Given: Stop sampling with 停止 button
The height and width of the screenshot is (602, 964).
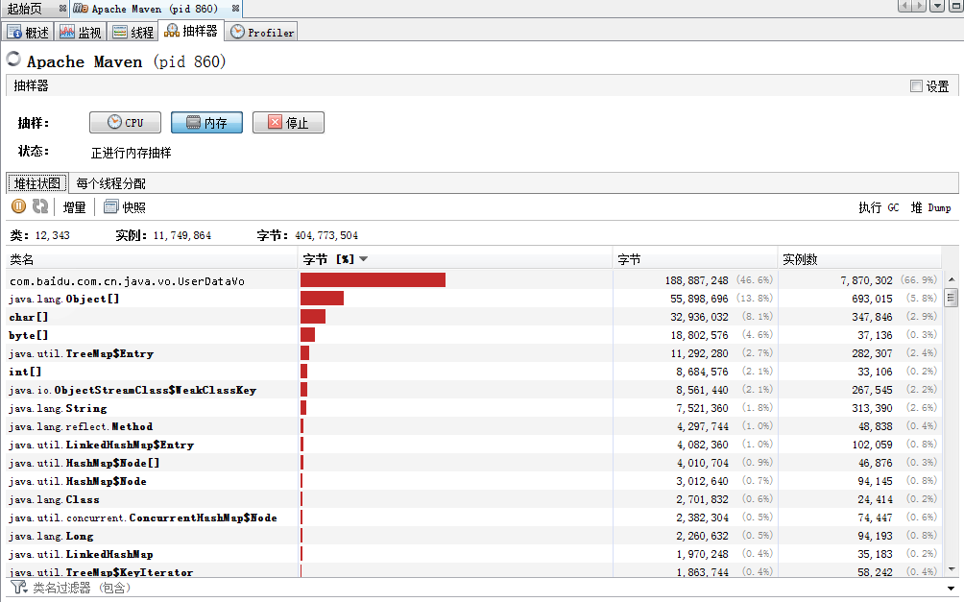Looking at the screenshot, I should [288, 122].
